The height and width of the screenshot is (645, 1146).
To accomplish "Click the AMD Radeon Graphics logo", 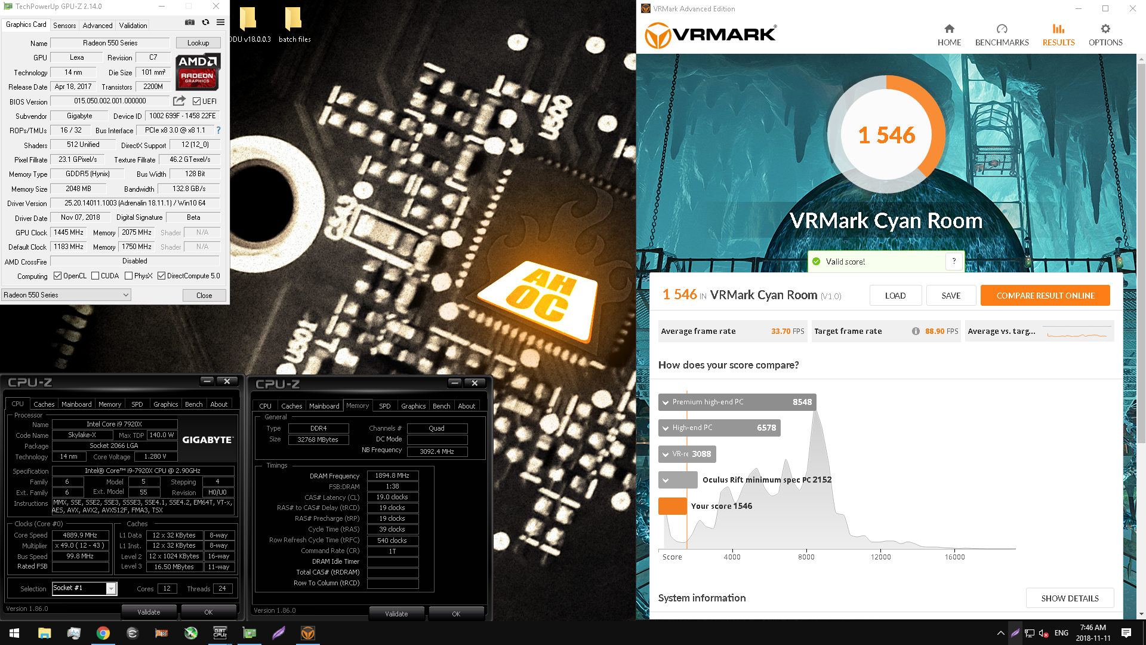I will [198, 71].
